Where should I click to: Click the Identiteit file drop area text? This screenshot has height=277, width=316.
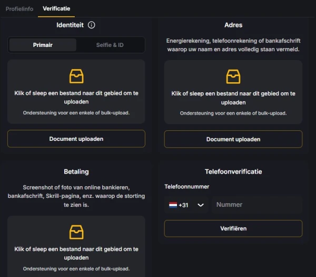coord(76,98)
